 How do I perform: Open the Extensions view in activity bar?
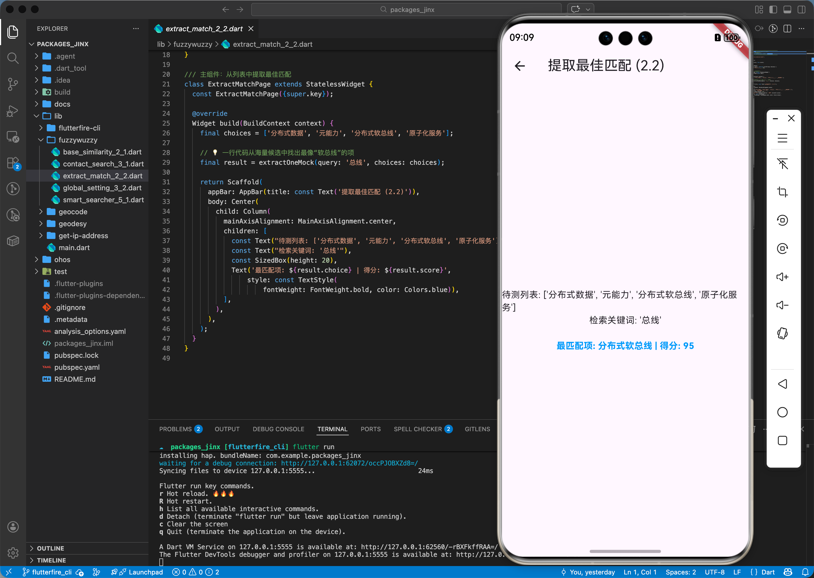tap(13, 163)
